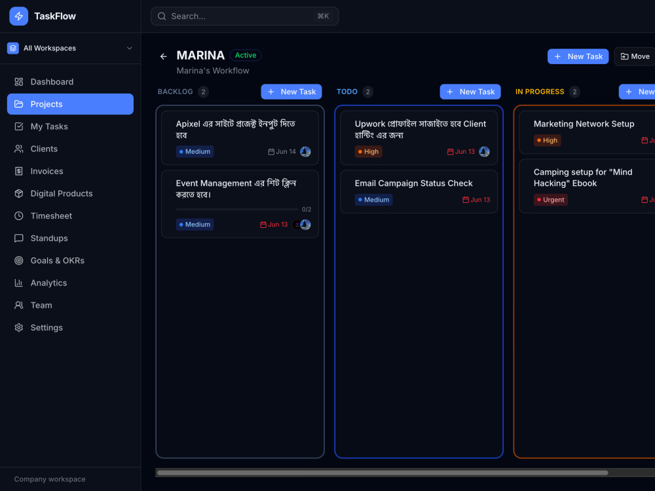The height and width of the screenshot is (491, 655).
Task: Click assignee avatar on Upwork task
Action: pos(484,152)
